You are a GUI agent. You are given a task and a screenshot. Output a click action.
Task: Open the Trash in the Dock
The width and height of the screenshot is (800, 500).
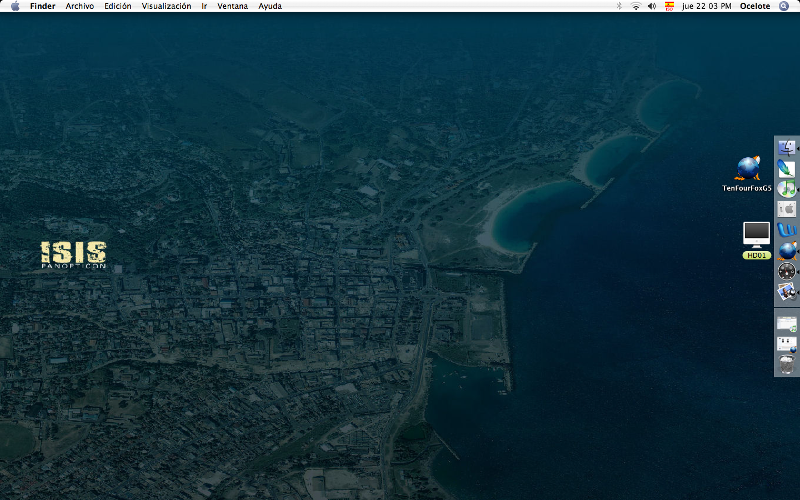pyautogui.click(x=787, y=364)
